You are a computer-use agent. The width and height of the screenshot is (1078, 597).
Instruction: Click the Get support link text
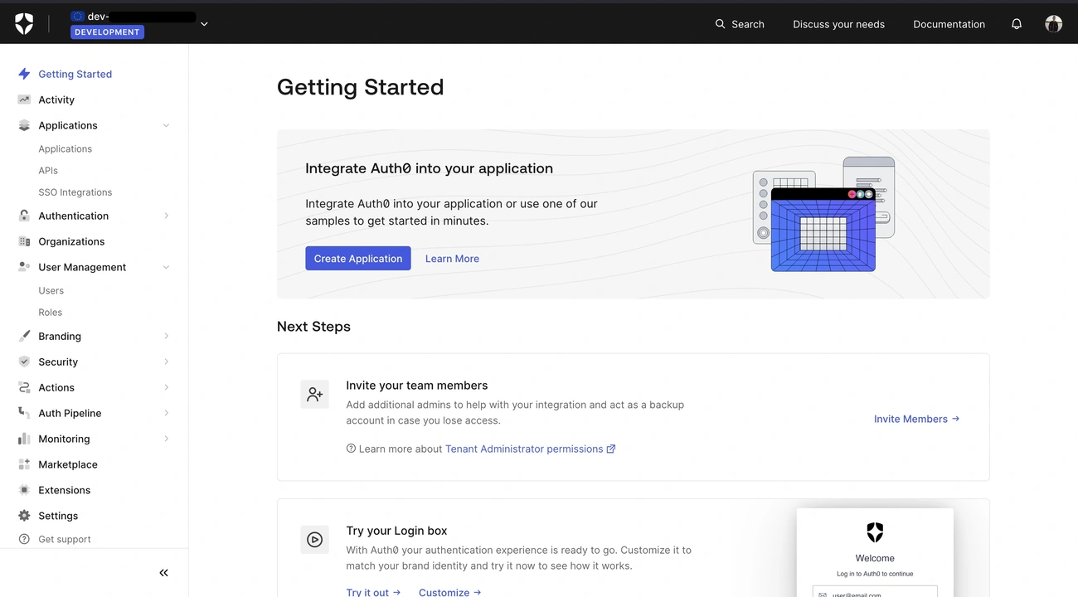tap(65, 539)
